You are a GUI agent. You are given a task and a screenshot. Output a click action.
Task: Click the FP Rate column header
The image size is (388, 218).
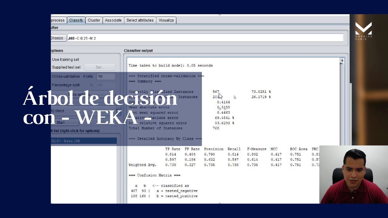tap(192, 149)
